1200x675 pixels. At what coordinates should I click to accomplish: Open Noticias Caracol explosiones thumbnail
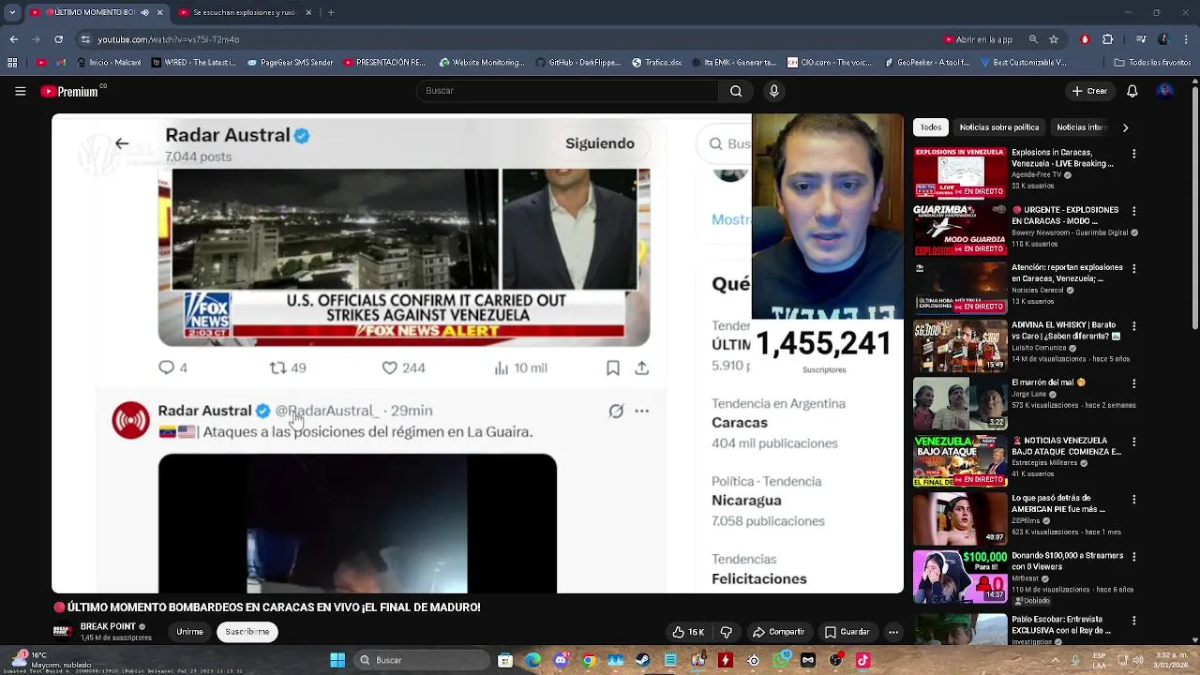[960, 288]
